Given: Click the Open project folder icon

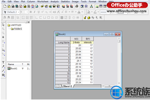Looking at the screenshot, I should [x=42, y=6].
